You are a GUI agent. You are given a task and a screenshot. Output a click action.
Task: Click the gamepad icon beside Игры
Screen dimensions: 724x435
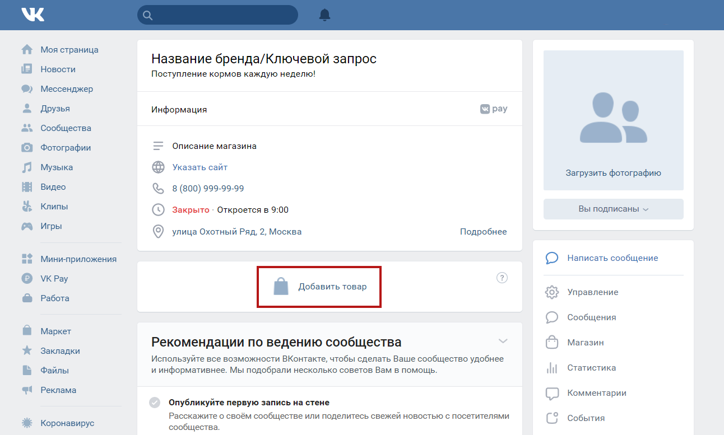[27, 226]
